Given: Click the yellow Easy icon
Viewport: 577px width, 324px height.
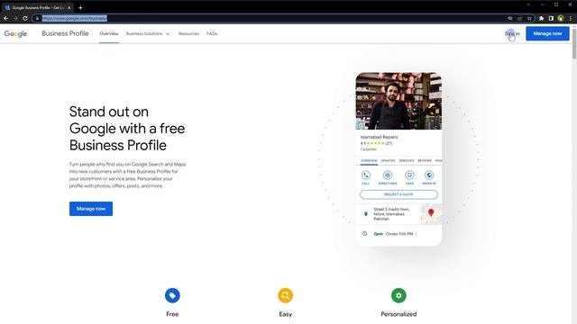Looking at the screenshot, I should [285, 295].
